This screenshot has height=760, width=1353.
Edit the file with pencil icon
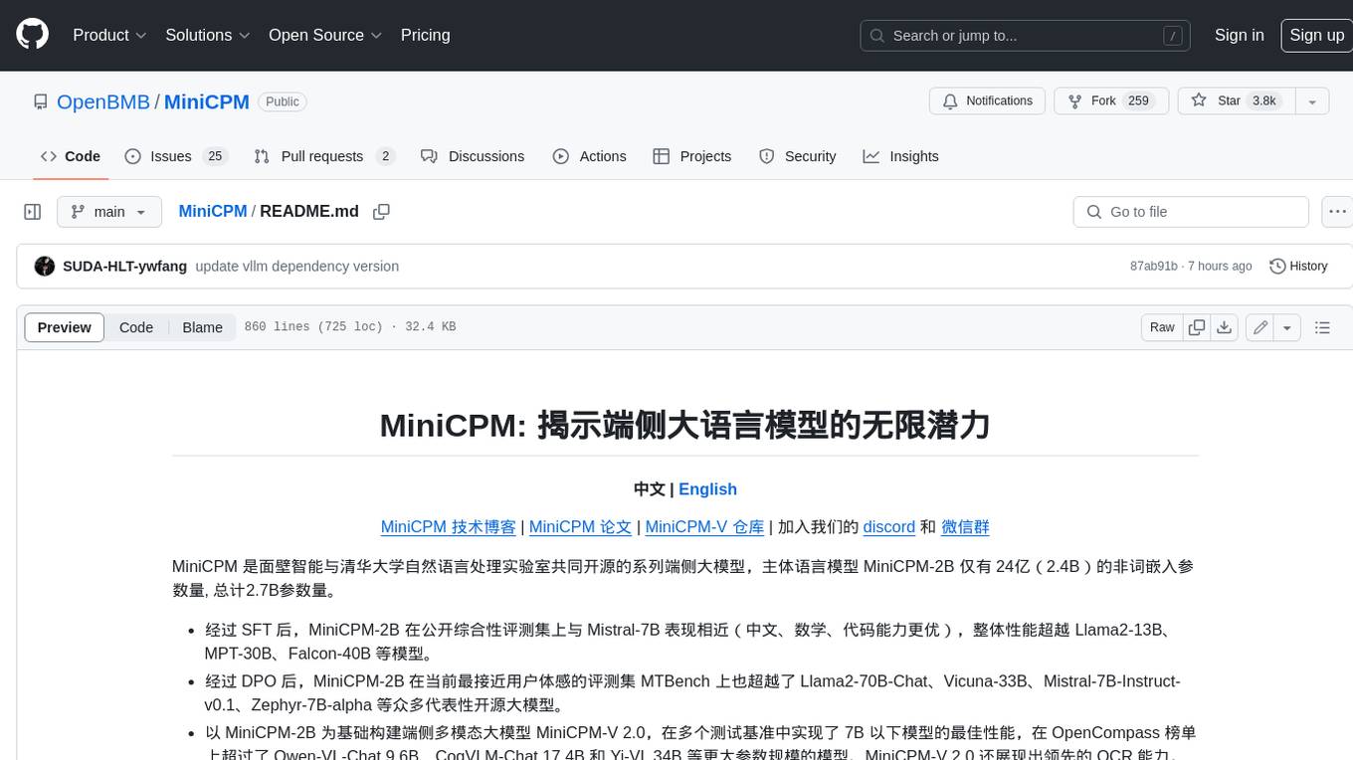coord(1260,327)
